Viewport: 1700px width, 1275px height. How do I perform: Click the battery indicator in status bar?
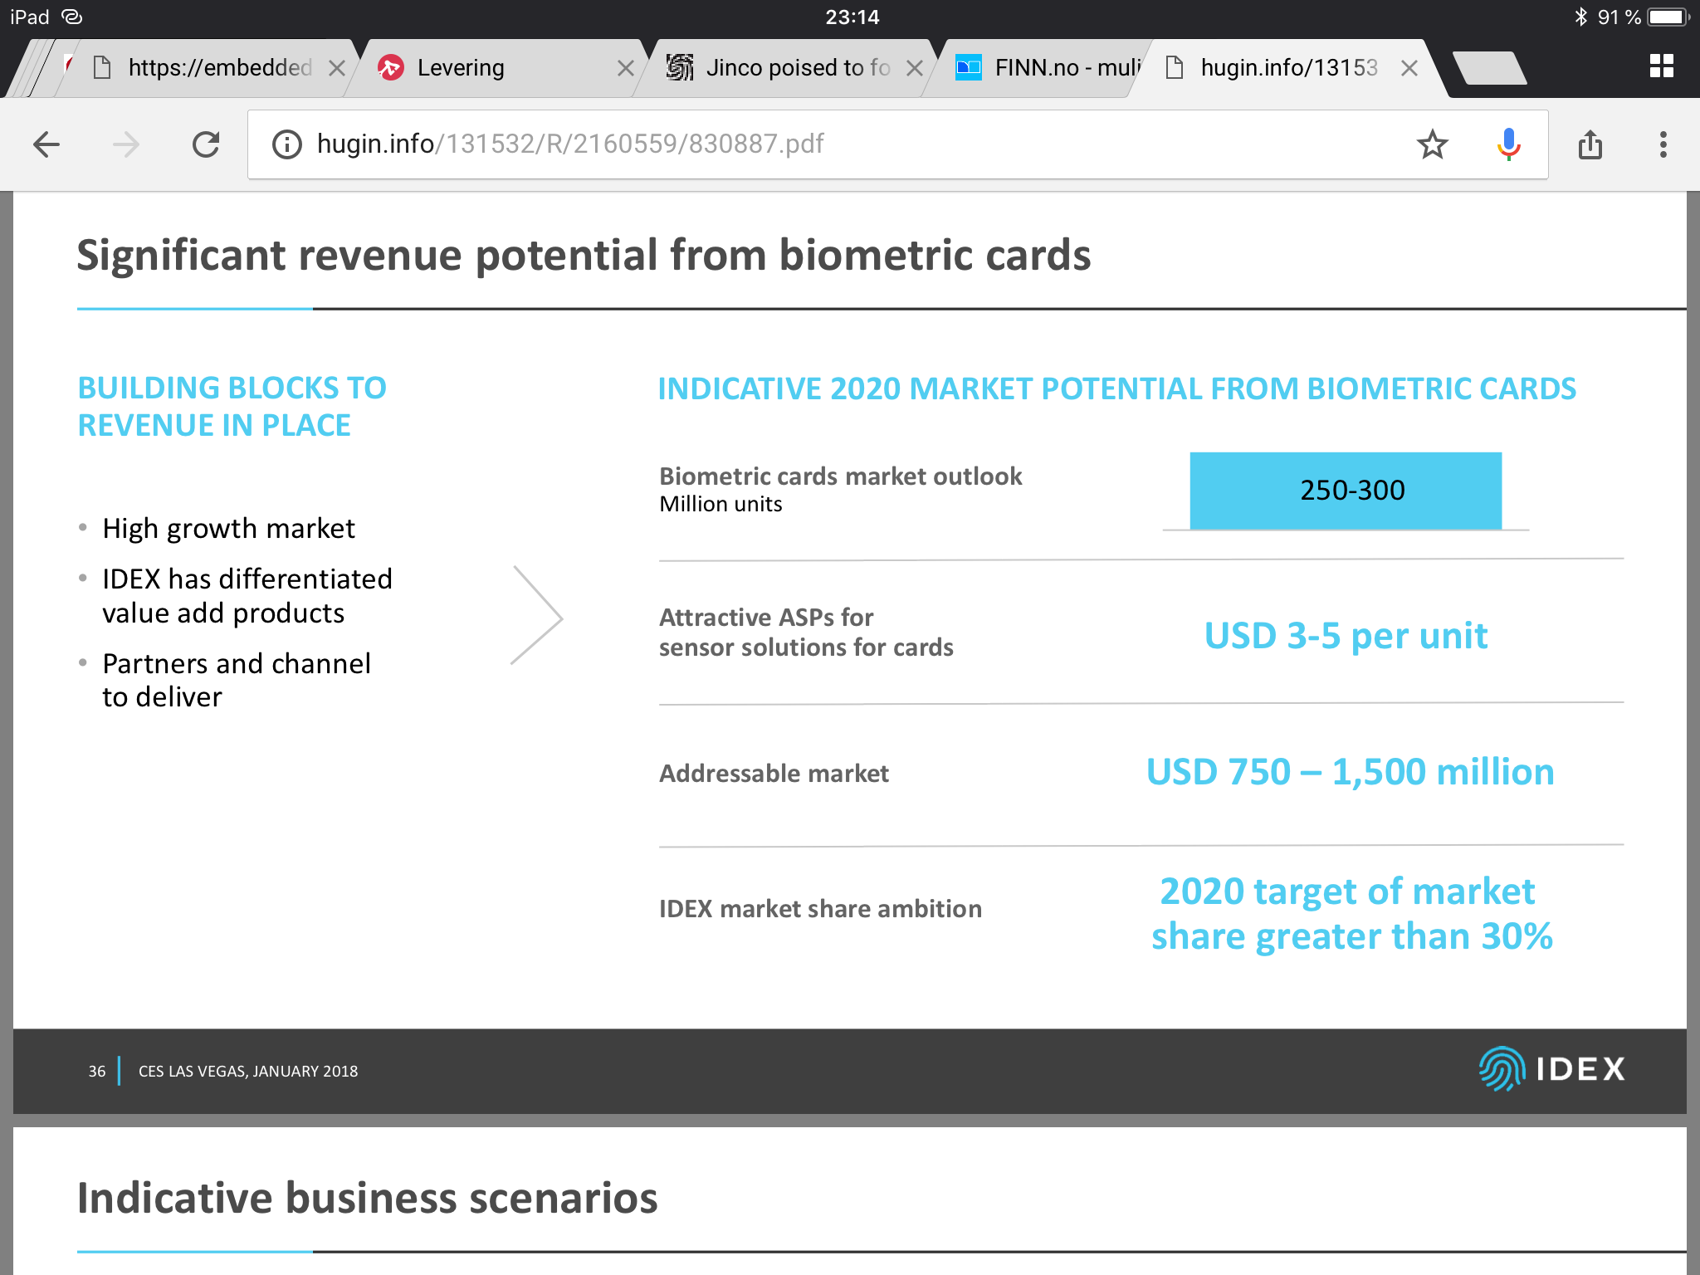pos(1669,17)
